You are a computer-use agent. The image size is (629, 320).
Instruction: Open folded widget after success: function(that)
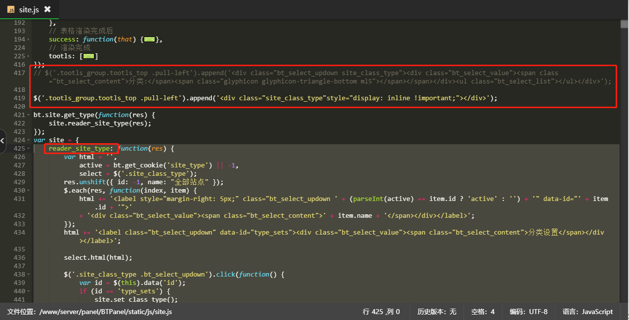coord(150,40)
